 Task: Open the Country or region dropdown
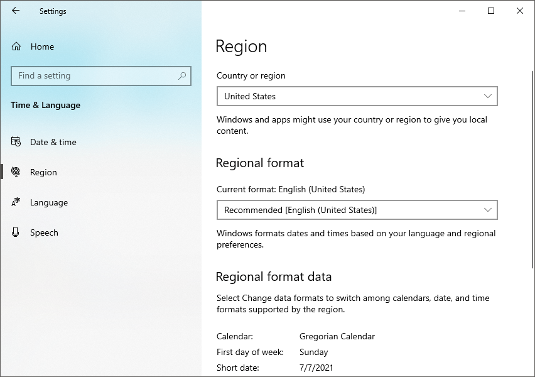pos(357,96)
